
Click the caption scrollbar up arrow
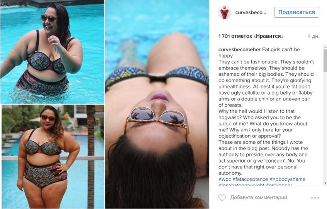[325, 48]
